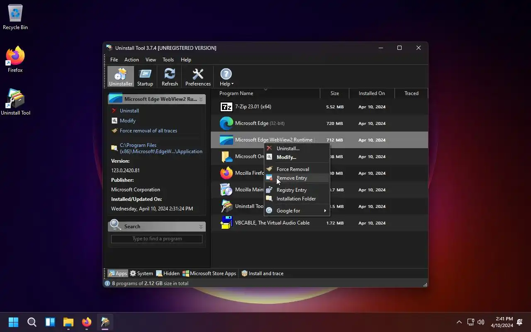531x332 pixels.
Task: Open the volume control in the system tray
Action: pyautogui.click(x=481, y=322)
